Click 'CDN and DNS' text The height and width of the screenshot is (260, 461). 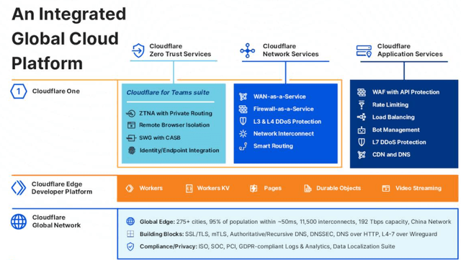pos(391,154)
